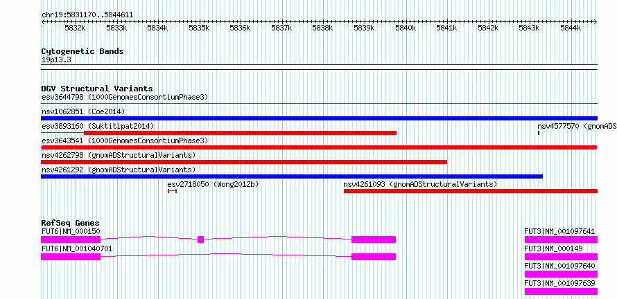
Task: Open the FUT6|NM_000150 gene label
Action: tap(69, 231)
